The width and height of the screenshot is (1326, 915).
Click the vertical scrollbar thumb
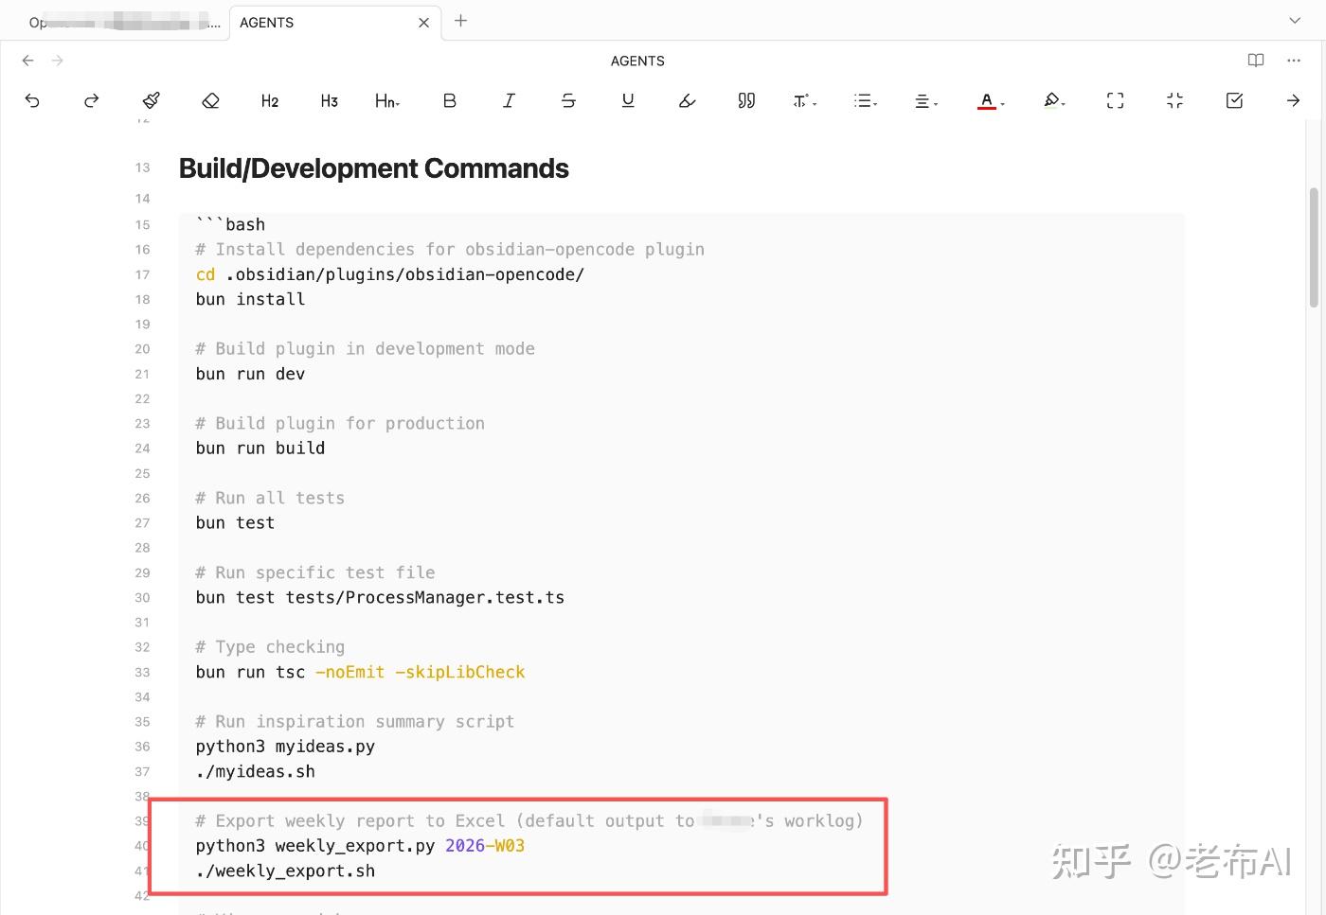click(1314, 248)
